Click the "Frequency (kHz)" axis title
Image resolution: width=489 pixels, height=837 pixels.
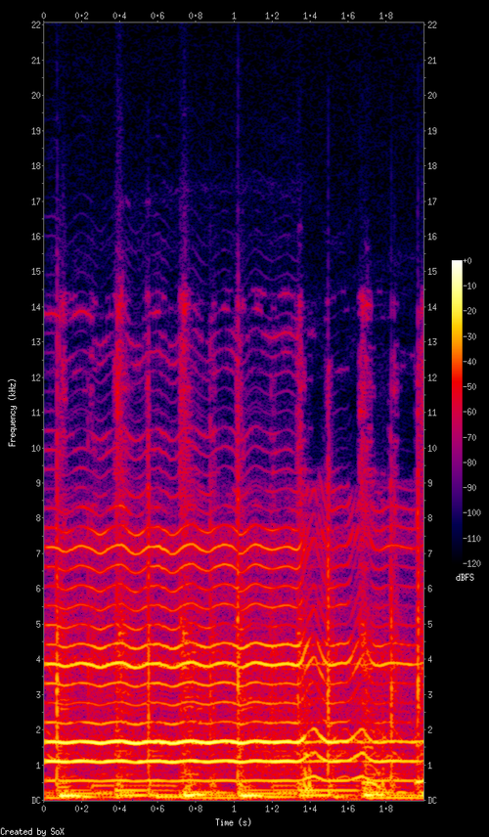[x=11, y=413]
